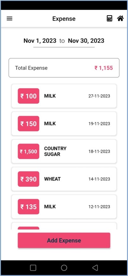Screen dimensions: 128x276
Task: Tap Android recent apps square button
Action: coord(33,268)
